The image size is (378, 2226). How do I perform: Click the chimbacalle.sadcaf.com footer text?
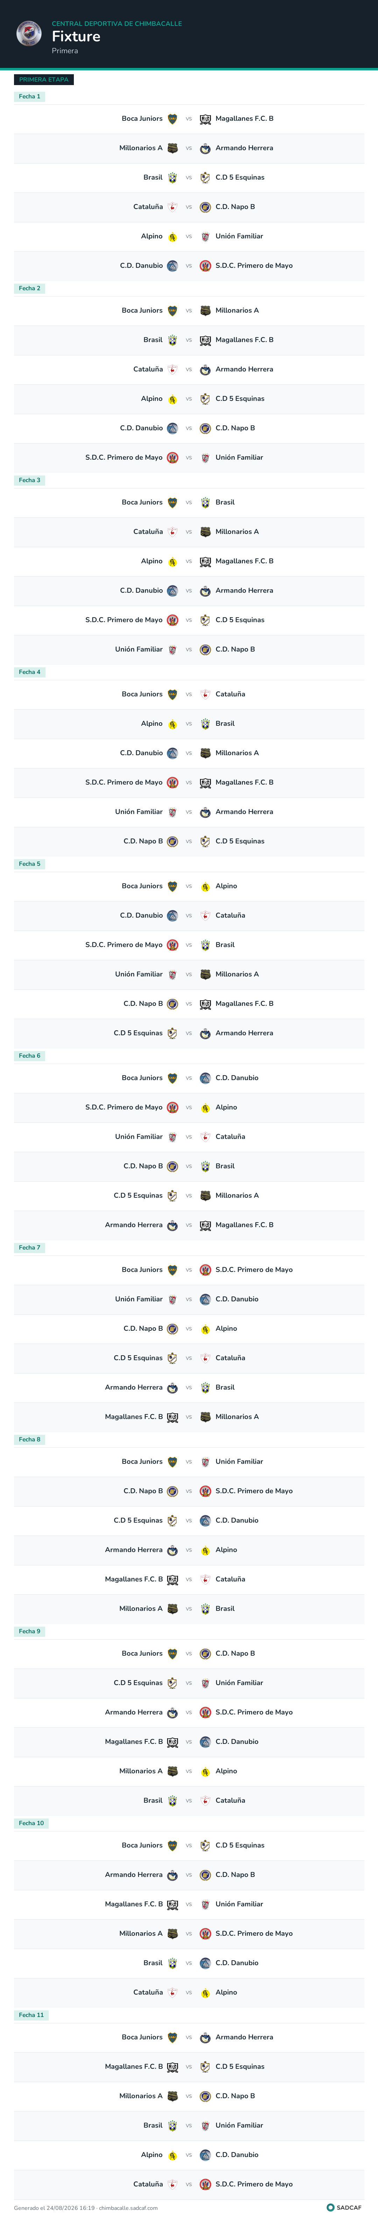[128, 2208]
